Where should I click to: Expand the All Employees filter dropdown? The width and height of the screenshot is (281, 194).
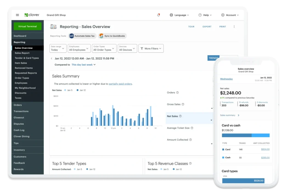[79, 48]
